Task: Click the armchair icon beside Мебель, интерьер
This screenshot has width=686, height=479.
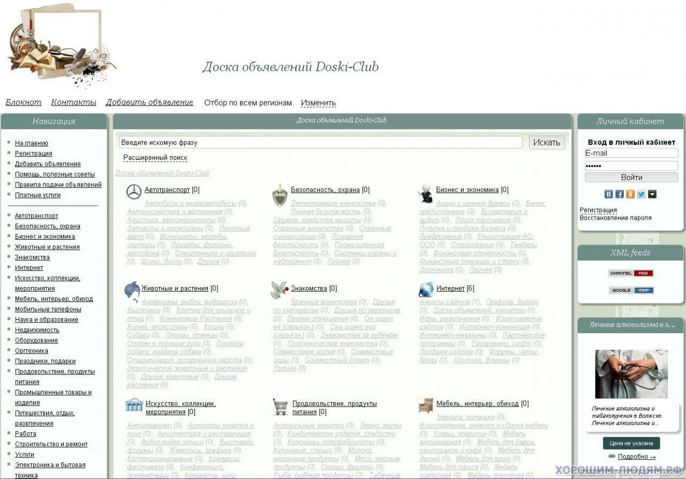Action: tap(426, 406)
